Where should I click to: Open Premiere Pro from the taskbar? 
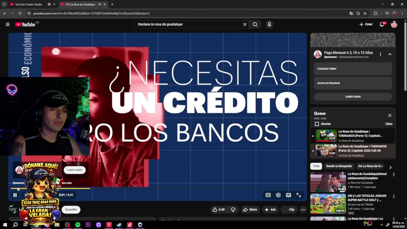click(x=88, y=225)
